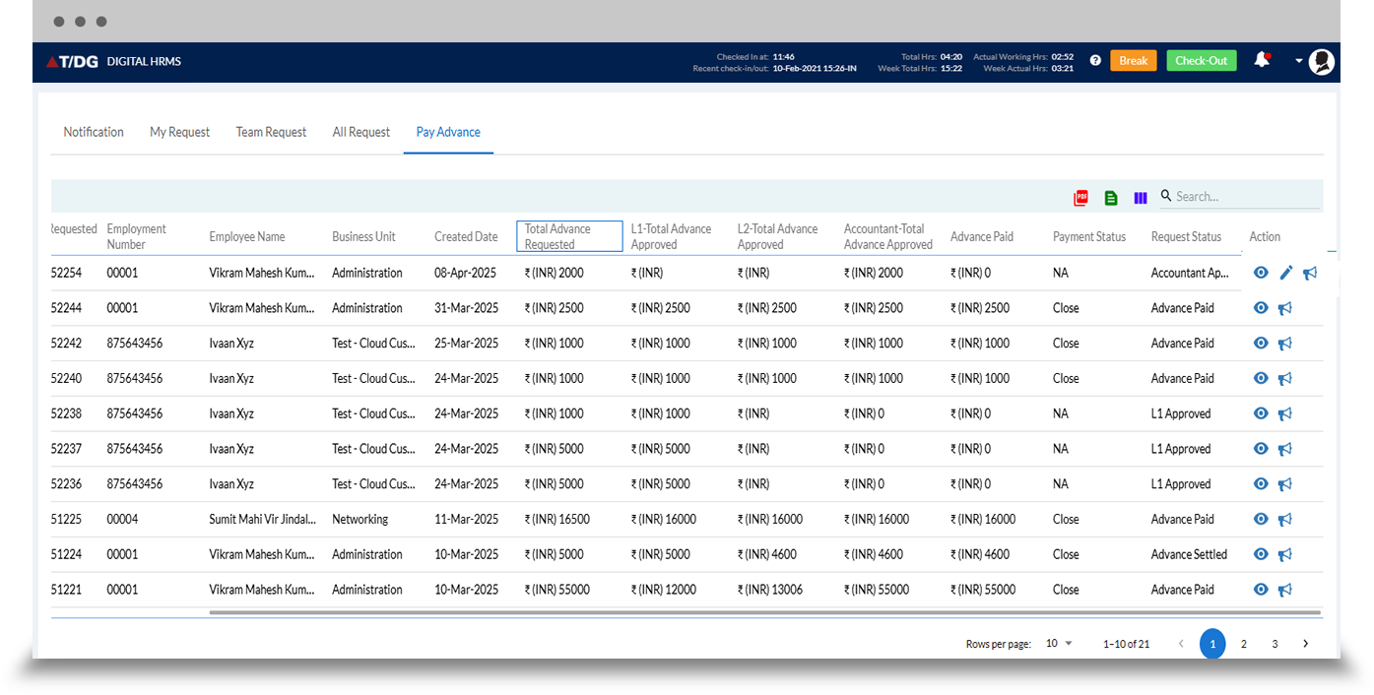Expand the profile menu arrow beside avatar

click(x=1298, y=61)
